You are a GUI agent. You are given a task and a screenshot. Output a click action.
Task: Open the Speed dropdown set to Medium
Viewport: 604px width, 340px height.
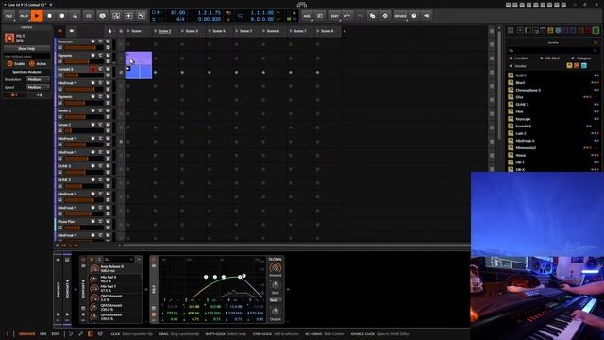38,87
